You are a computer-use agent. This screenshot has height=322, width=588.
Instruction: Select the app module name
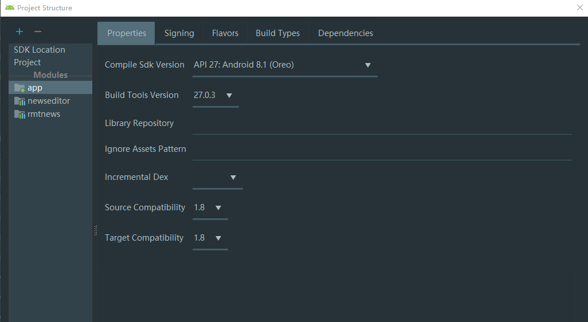point(35,88)
